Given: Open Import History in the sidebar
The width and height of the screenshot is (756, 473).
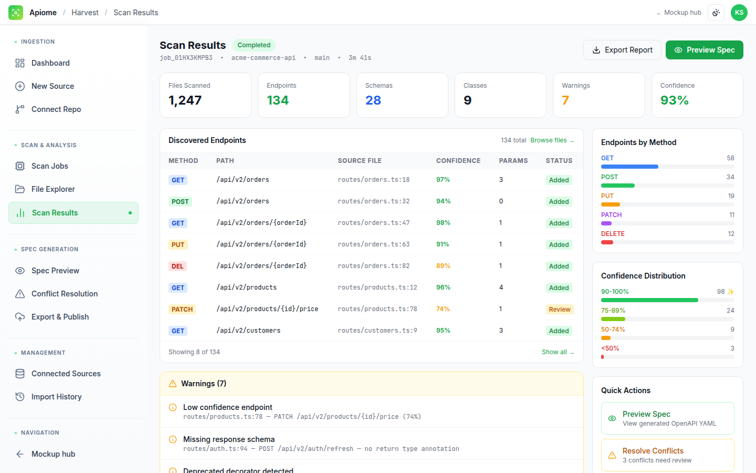Looking at the screenshot, I should click(73, 397).
